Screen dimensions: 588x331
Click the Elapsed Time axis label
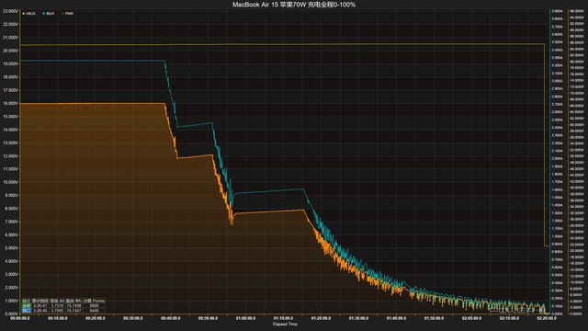[285, 325]
